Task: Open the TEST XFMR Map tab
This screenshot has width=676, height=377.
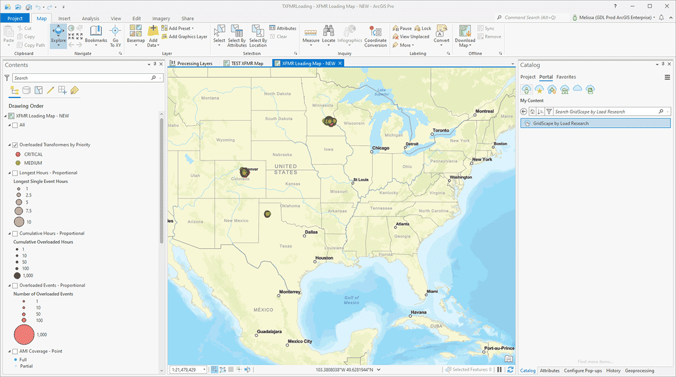Action: pyautogui.click(x=247, y=64)
